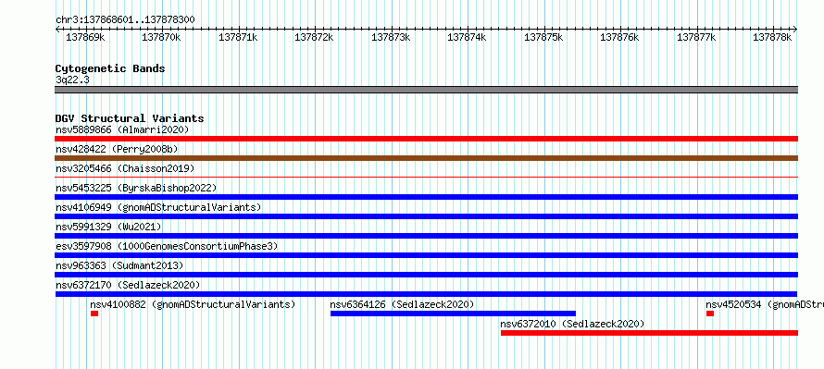
Task: Select the gray 3q22.3 cytogenetic band
Action: pos(426,90)
